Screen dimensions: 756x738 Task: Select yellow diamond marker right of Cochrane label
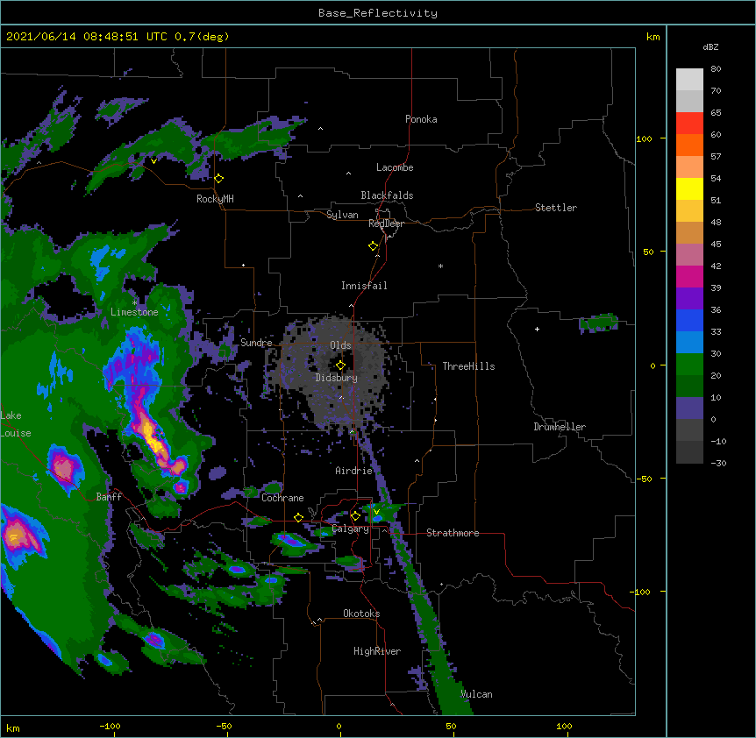click(298, 517)
